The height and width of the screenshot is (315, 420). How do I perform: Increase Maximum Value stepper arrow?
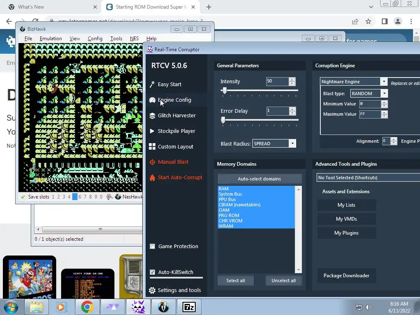point(384,112)
